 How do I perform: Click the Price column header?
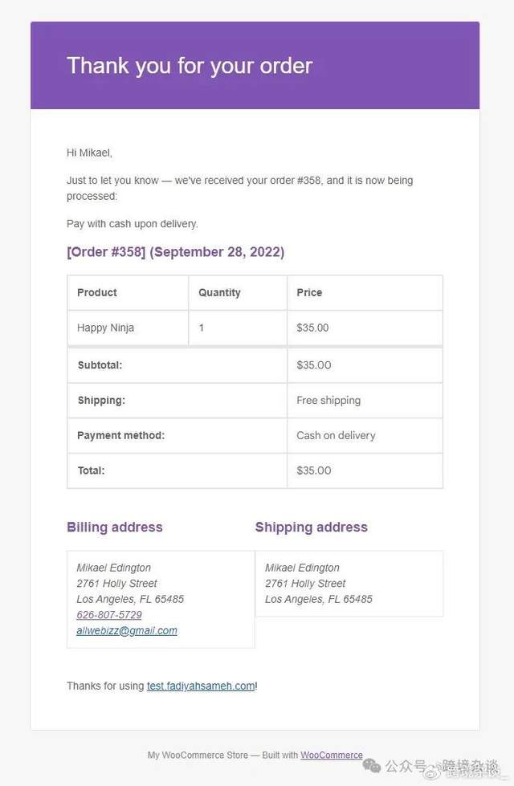[x=309, y=293]
